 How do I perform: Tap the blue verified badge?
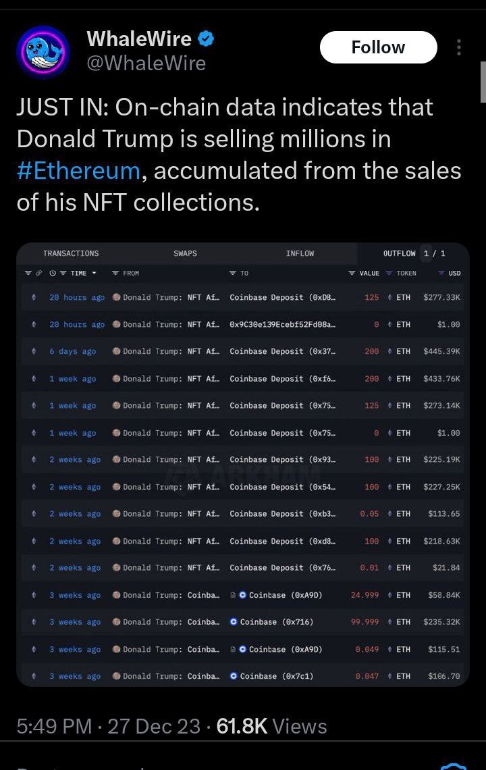pos(206,39)
